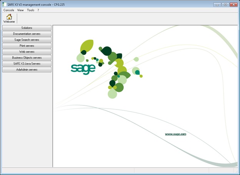Close the management console window

click(x=233, y=5)
